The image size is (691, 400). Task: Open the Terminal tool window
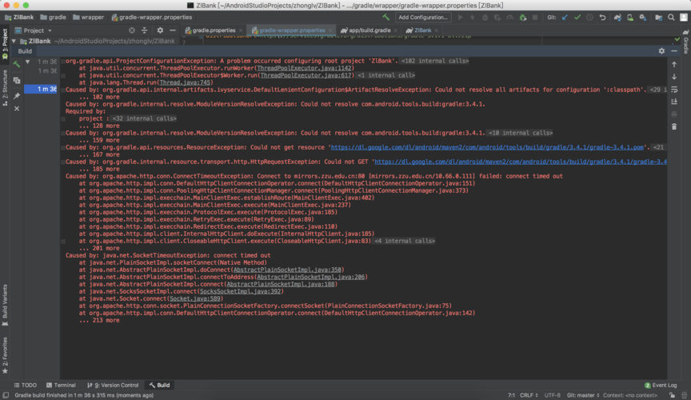[61, 385]
